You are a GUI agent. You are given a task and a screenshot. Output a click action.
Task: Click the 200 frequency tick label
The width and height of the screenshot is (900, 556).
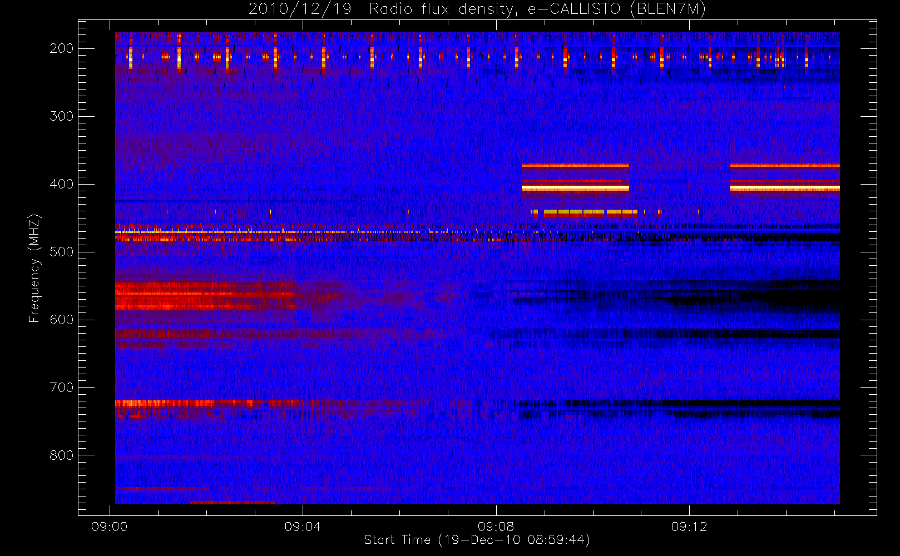[x=62, y=48]
